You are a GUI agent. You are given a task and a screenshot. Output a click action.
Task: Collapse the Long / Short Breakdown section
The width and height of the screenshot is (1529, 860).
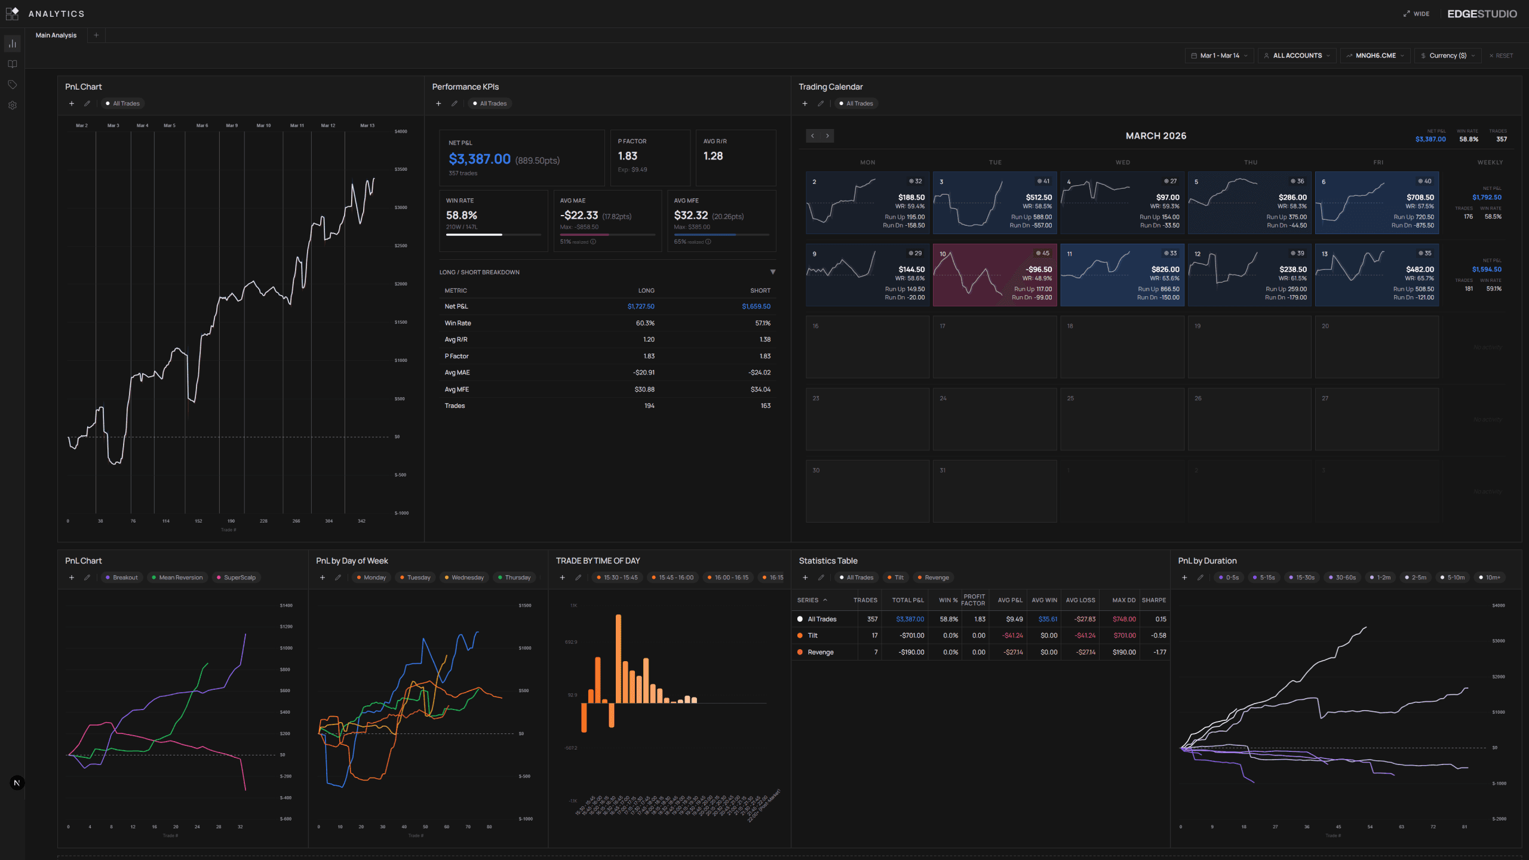click(x=772, y=272)
